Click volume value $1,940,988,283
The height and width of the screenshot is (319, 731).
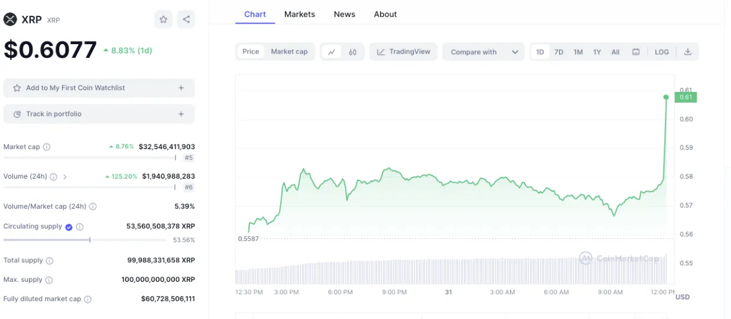tap(168, 176)
